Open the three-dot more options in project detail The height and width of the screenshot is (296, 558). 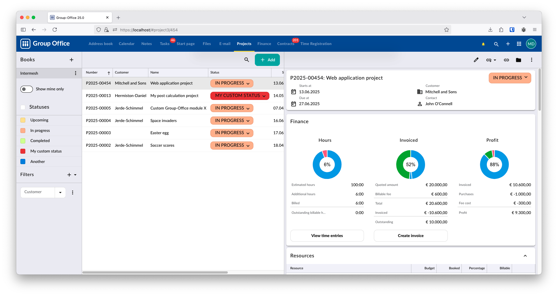(x=532, y=60)
